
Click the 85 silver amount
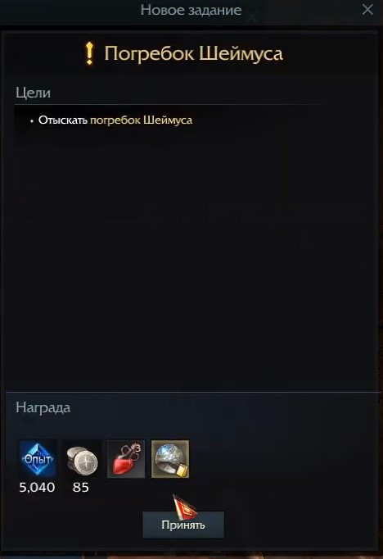point(81,488)
